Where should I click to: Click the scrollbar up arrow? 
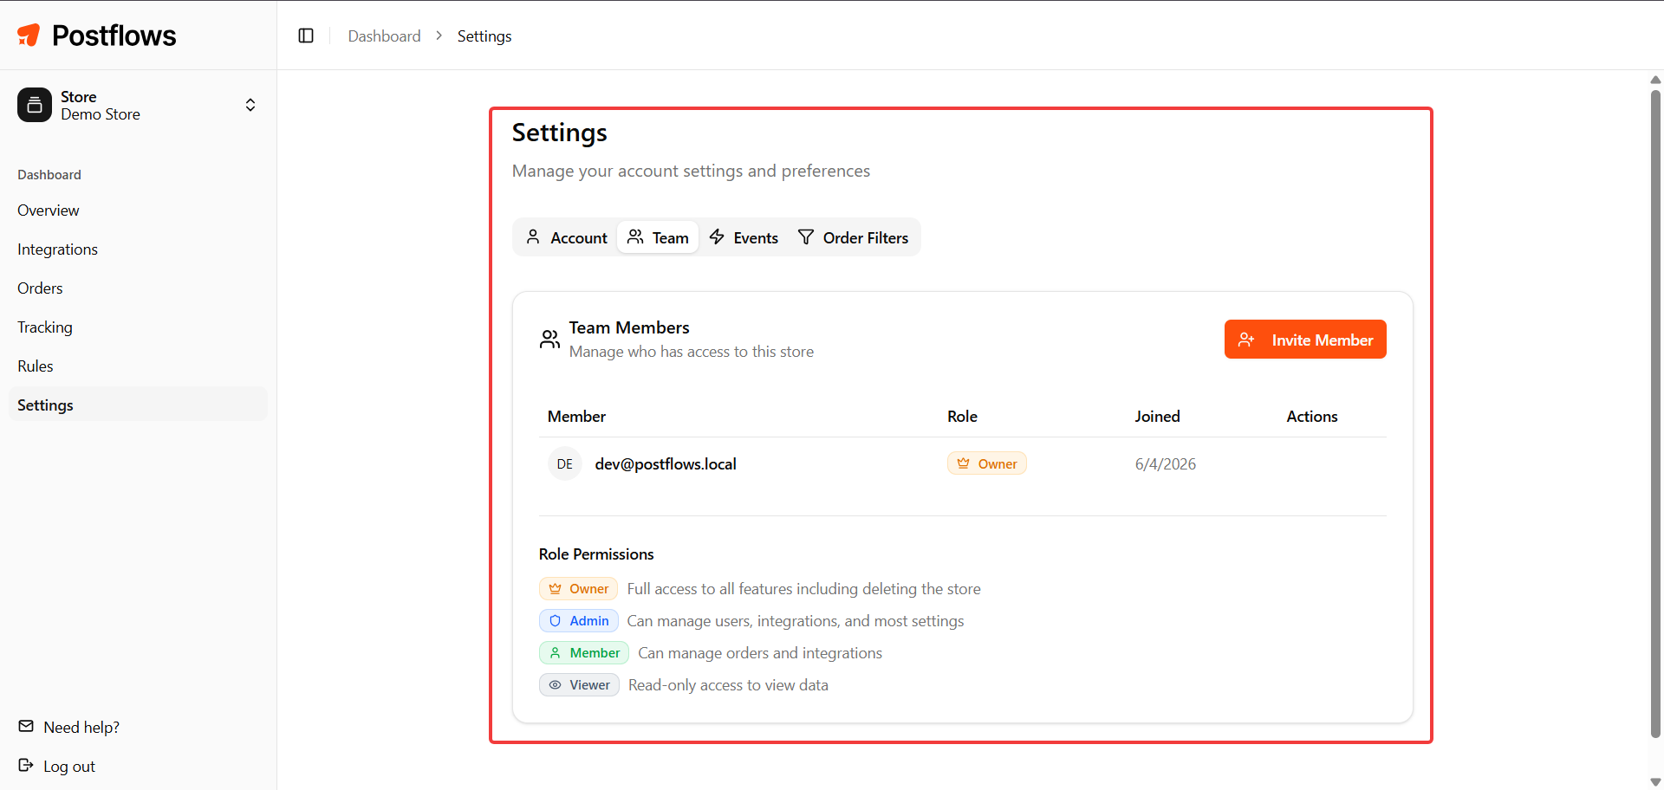click(1655, 80)
